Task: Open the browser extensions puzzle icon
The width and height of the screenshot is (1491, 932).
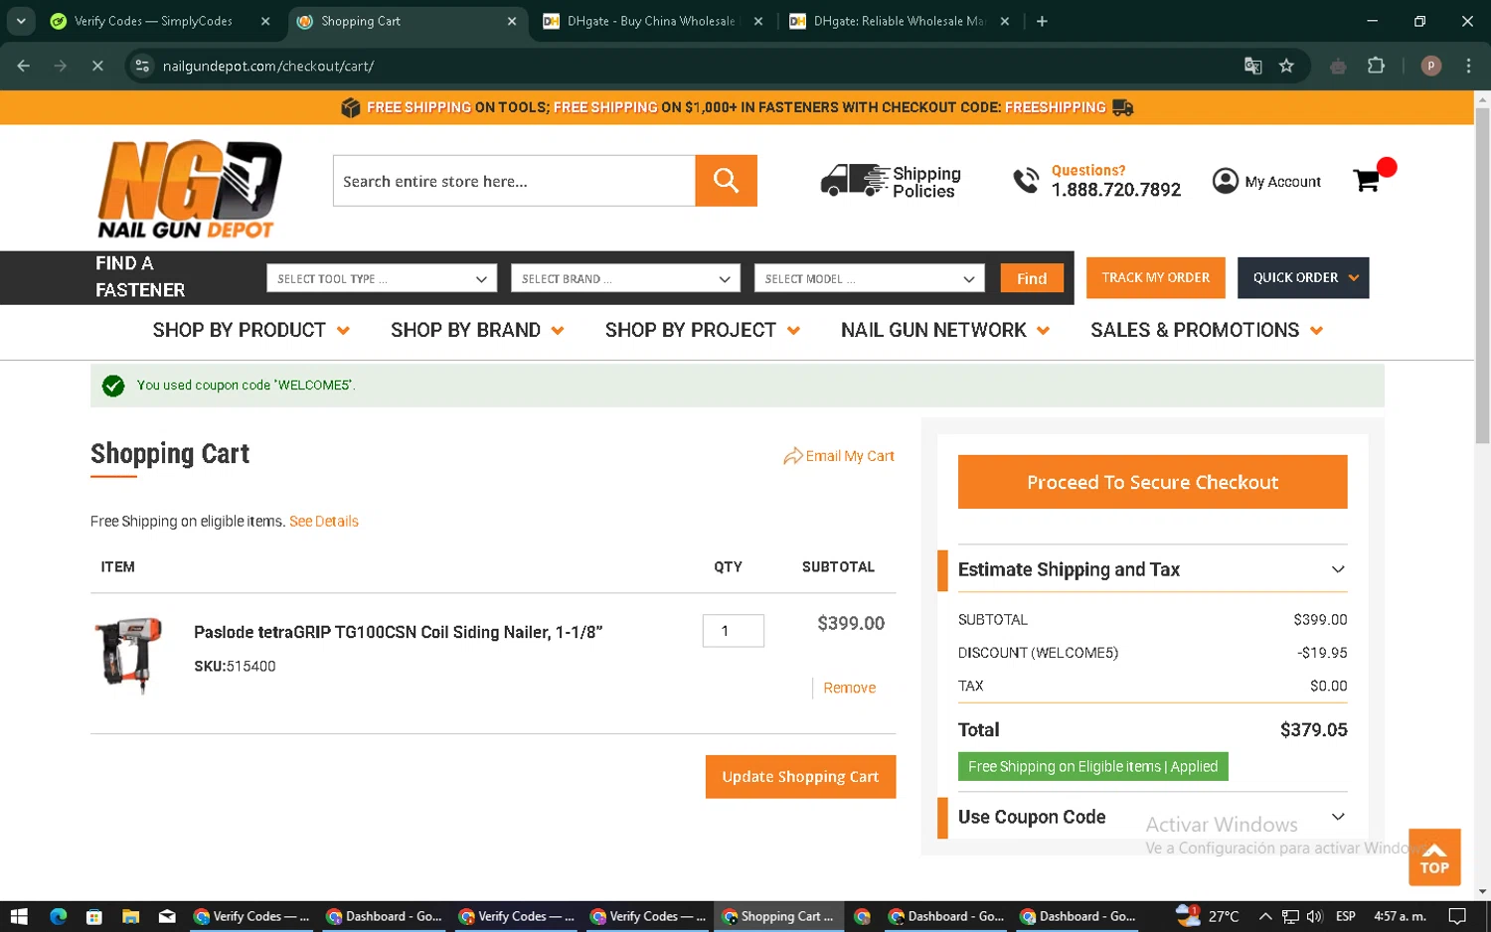Action: point(1376,66)
